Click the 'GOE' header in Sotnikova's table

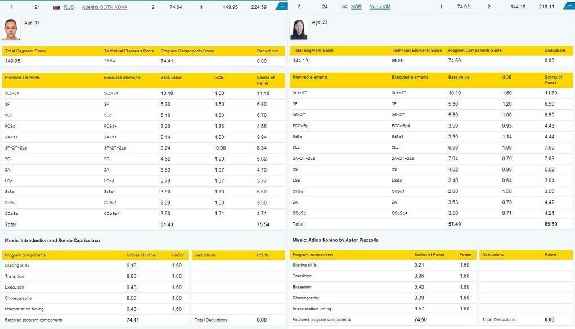219,78
